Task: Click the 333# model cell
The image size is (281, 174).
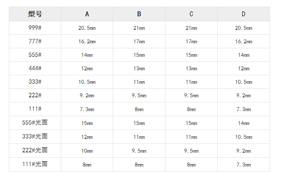Action: pos(35,82)
